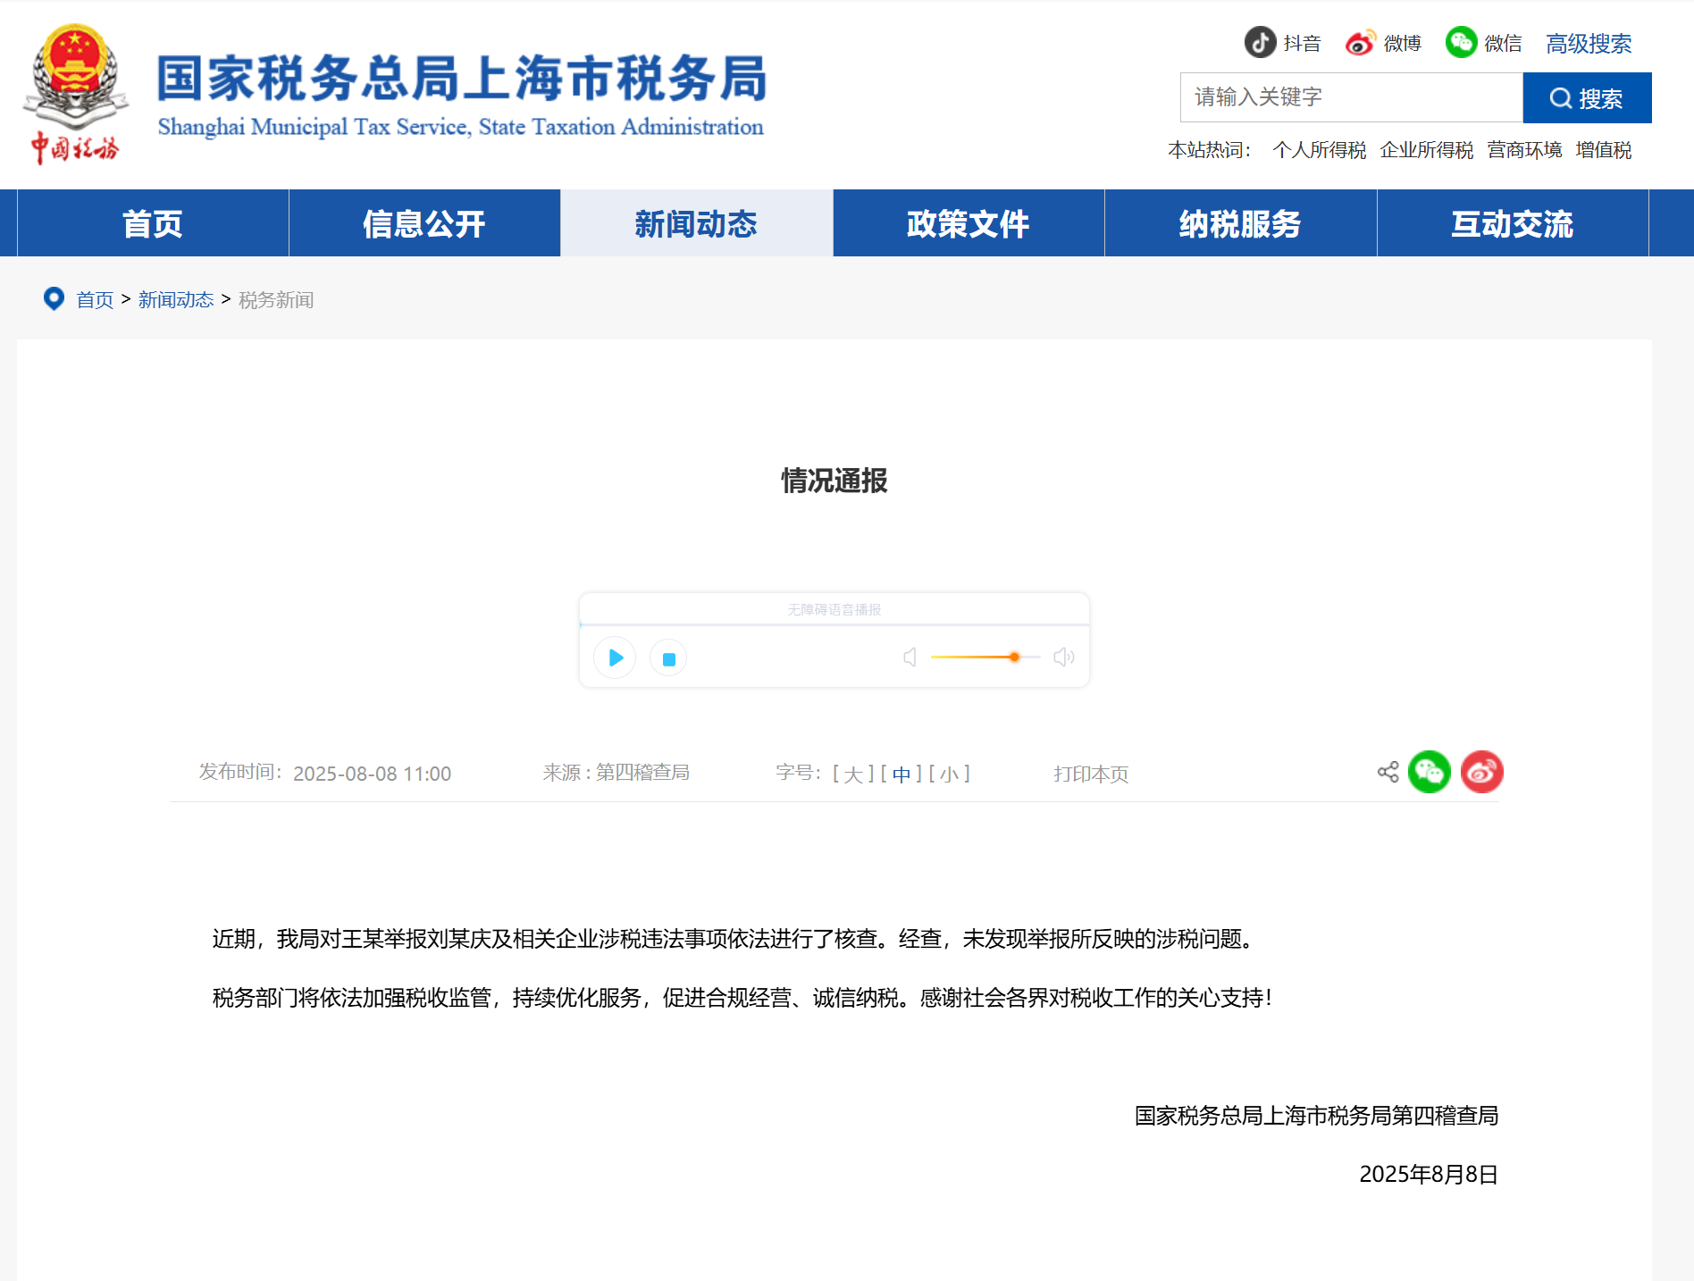This screenshot has height=1281, width=1694.
Task: Set font size to medium (中)
Action: click(901, 774)
